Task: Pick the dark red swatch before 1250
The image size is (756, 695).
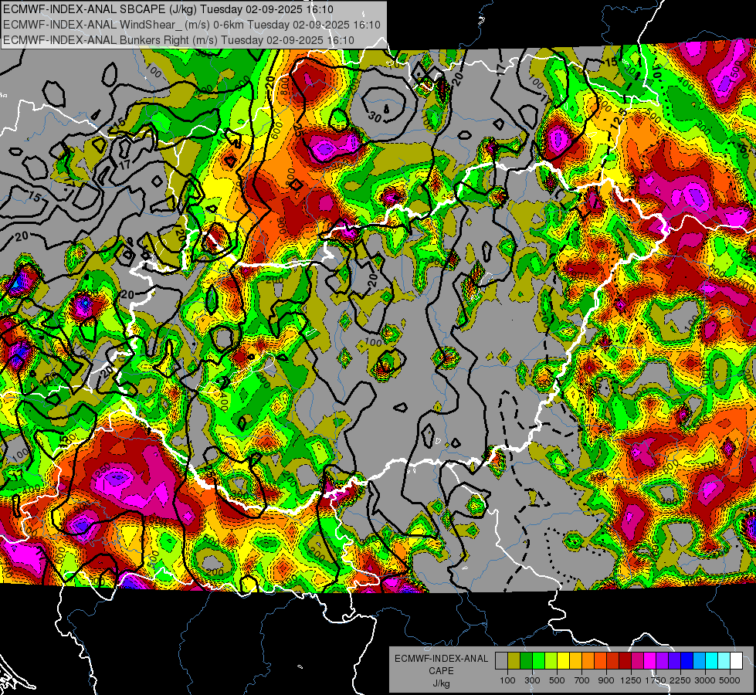Action: pyautogui.click(x=625, y=660)
